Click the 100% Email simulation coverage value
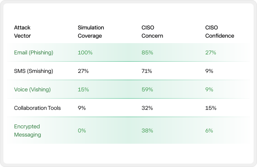Image resolution: width=257 pixels, height=167 pixels. (85, 53)
